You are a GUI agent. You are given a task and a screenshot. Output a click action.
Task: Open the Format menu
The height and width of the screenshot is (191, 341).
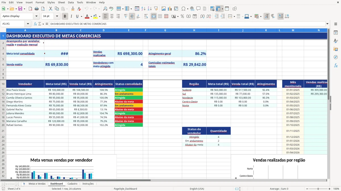coord(40,2)
